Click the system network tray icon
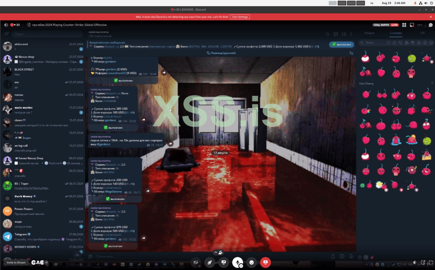Screen dimensions: 435x270 tap(421, 3)
